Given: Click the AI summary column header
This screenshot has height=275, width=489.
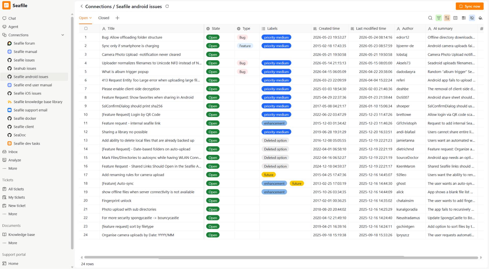Looking at the screenshot, I should [452, 29].
